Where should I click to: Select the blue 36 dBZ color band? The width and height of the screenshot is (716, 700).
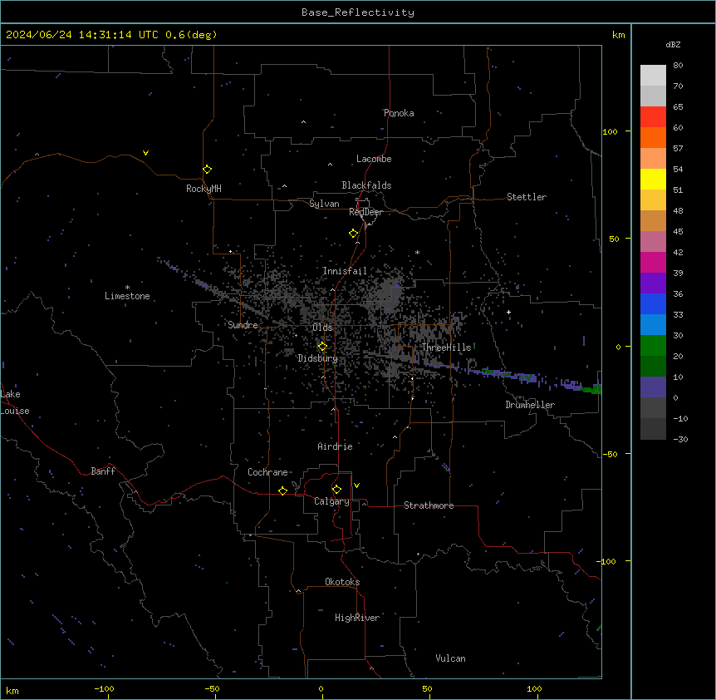coord(653,303)
